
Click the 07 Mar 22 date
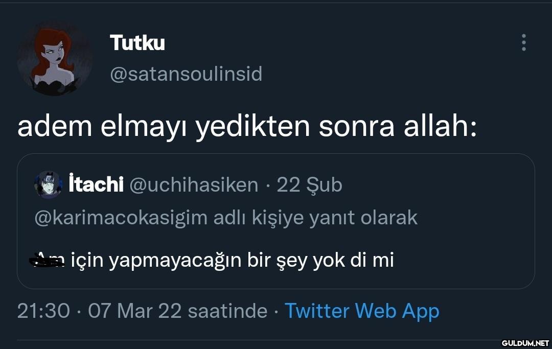134,311
